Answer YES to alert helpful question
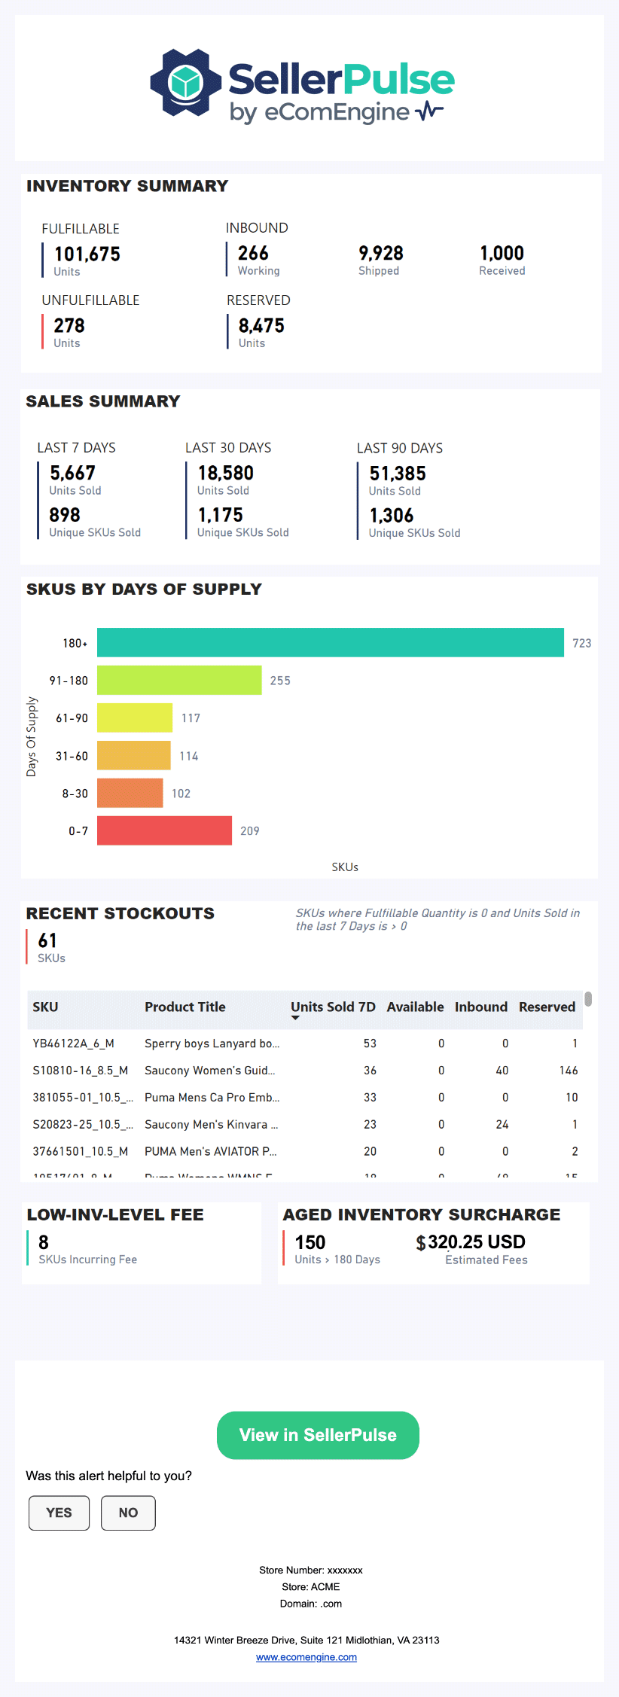Image resolution: width=619 pixels, height=1697 pixels. point(59,1513)
